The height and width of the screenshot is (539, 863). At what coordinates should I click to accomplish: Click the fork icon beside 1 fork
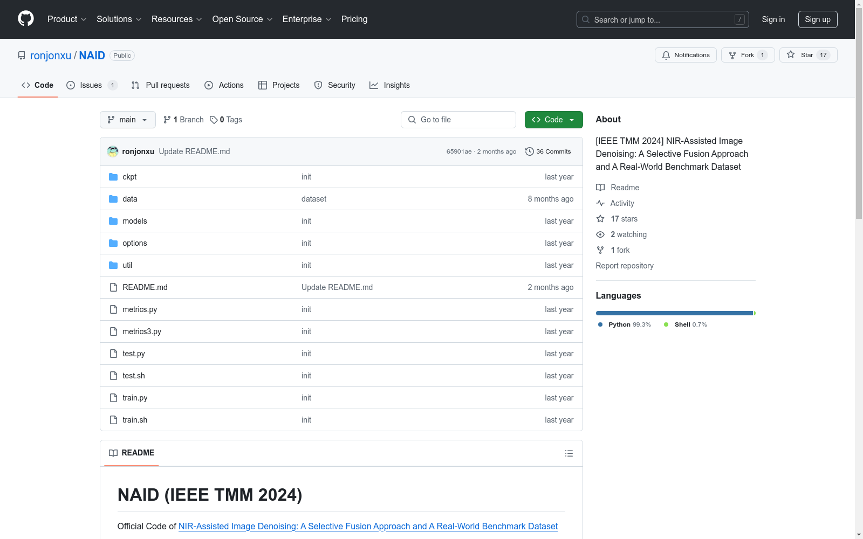(600, 250)
